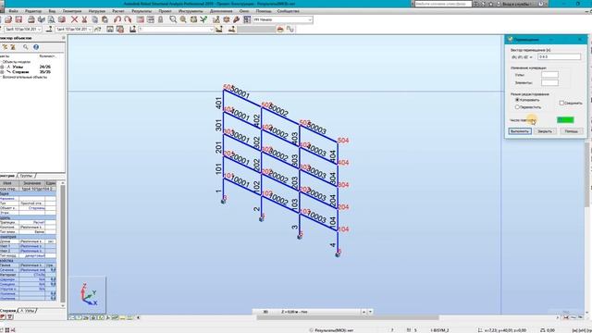
Task: Toggle the Connect checkbox in translation dialog
Action: point(561,103)
